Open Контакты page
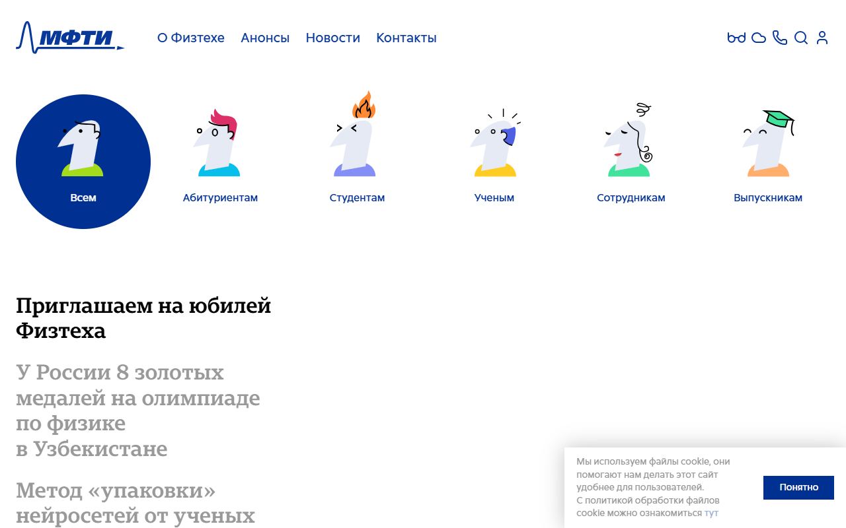846x528 pixels. (x=406, y=38)
